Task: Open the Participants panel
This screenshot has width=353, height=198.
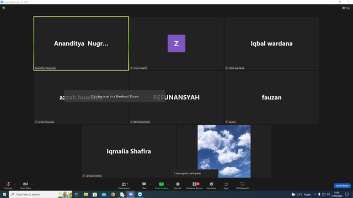Action: pyautogui.click(x=124, y=185)
